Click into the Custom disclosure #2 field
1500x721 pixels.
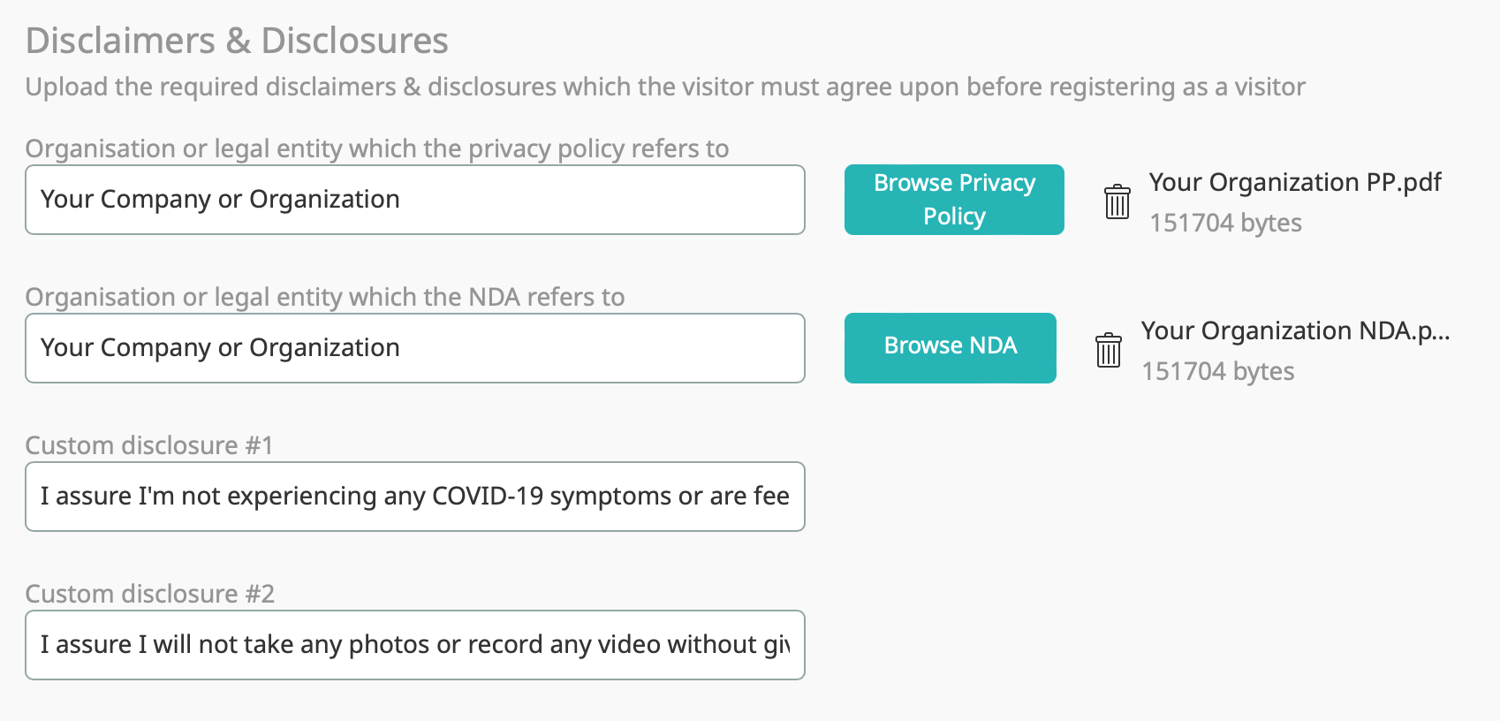[x=415, y=645]
